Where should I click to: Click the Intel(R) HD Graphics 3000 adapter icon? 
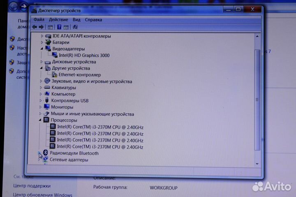pyautogui.click(x=55, y=55)
